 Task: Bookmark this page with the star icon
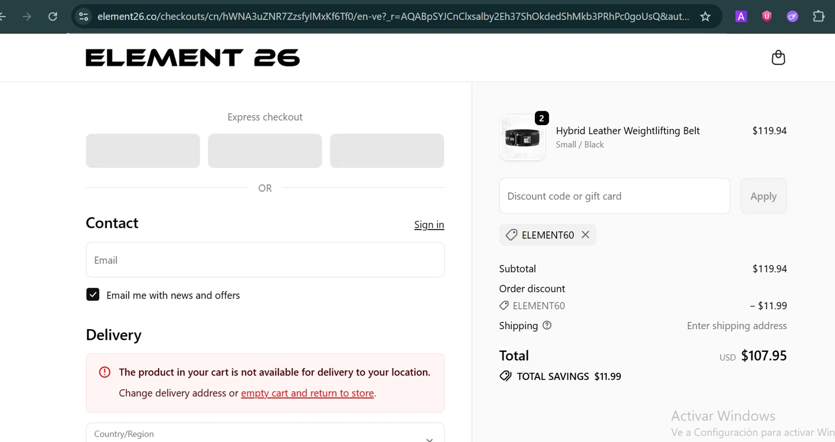(x=705, y=16)
